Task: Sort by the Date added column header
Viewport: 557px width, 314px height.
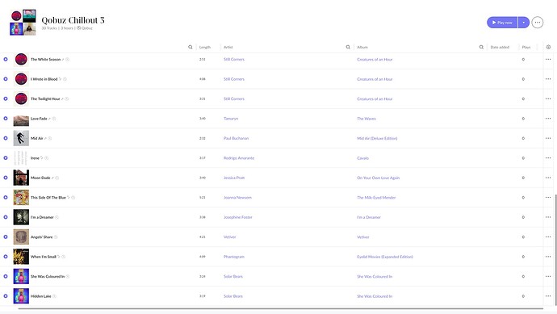Action: tap(500, 47)
